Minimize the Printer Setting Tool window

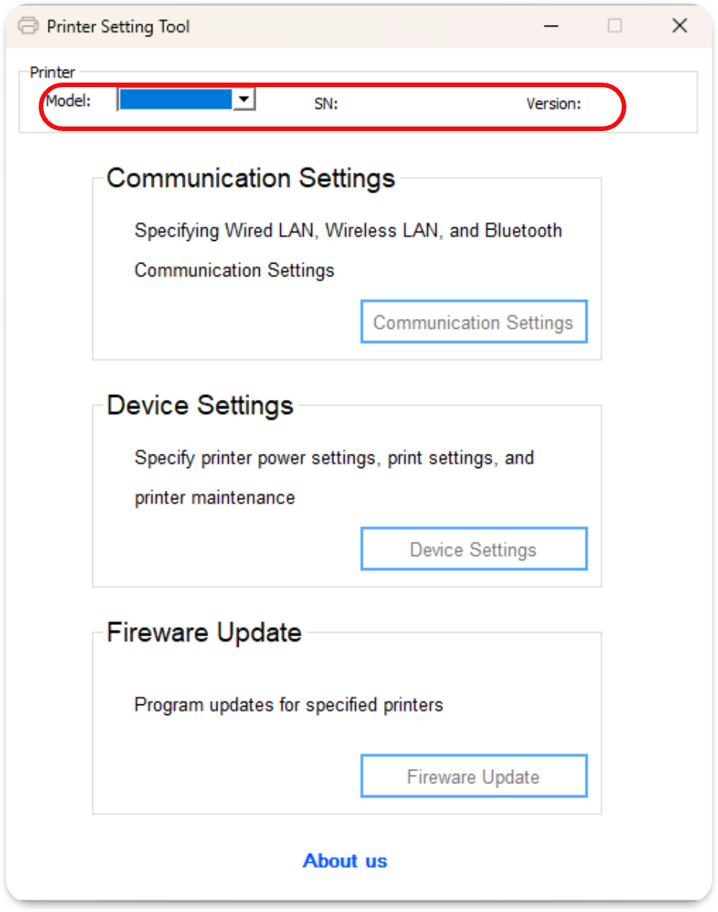551,26
